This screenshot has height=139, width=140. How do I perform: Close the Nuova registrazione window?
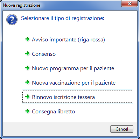[x=129, y=4]
